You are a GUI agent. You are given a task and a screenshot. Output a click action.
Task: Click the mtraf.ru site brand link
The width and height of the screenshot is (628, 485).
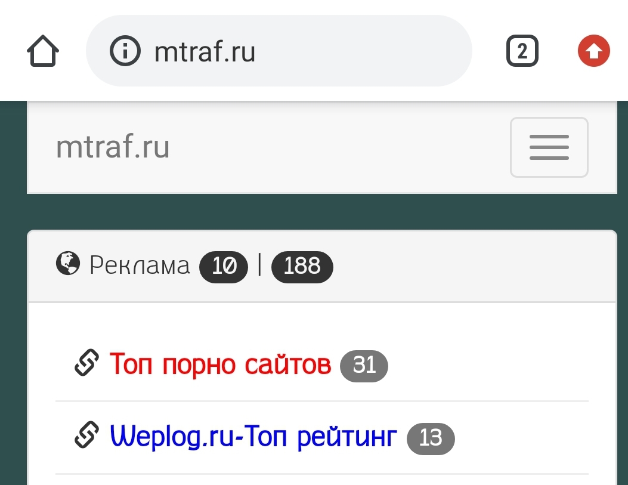[x=113, y=147]
